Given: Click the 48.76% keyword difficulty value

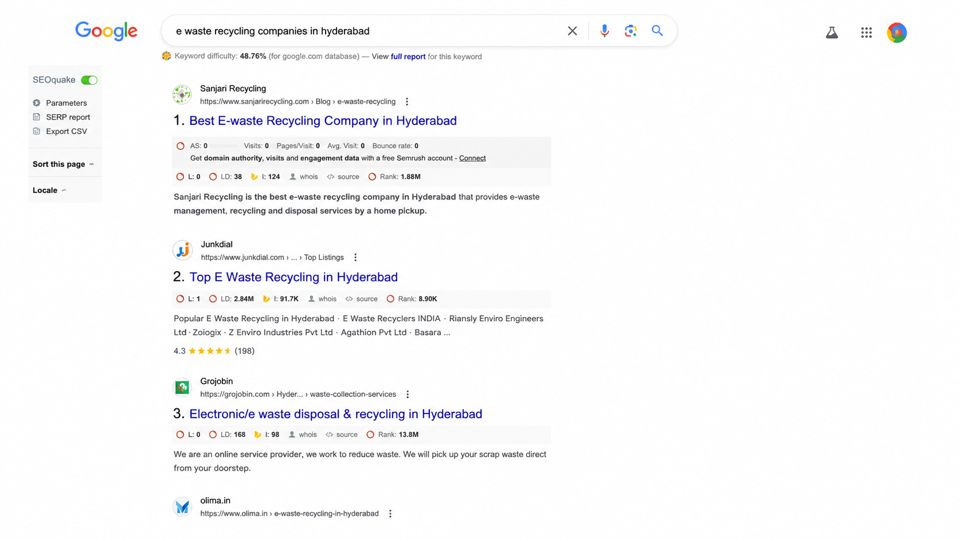Looking at the screenshot, I should click(x=253, y=57).
